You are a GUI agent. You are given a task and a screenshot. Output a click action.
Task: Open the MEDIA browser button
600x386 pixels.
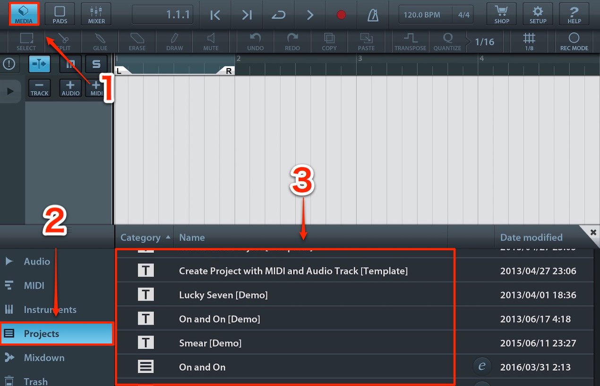(24, 14)
